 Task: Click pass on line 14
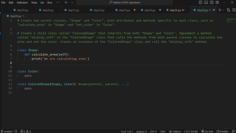28,88
